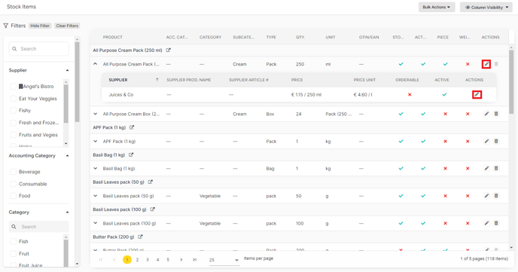Sort by the CATEGORY column header
This screenshot has height=272, width=518.
[x=211, y=37]
